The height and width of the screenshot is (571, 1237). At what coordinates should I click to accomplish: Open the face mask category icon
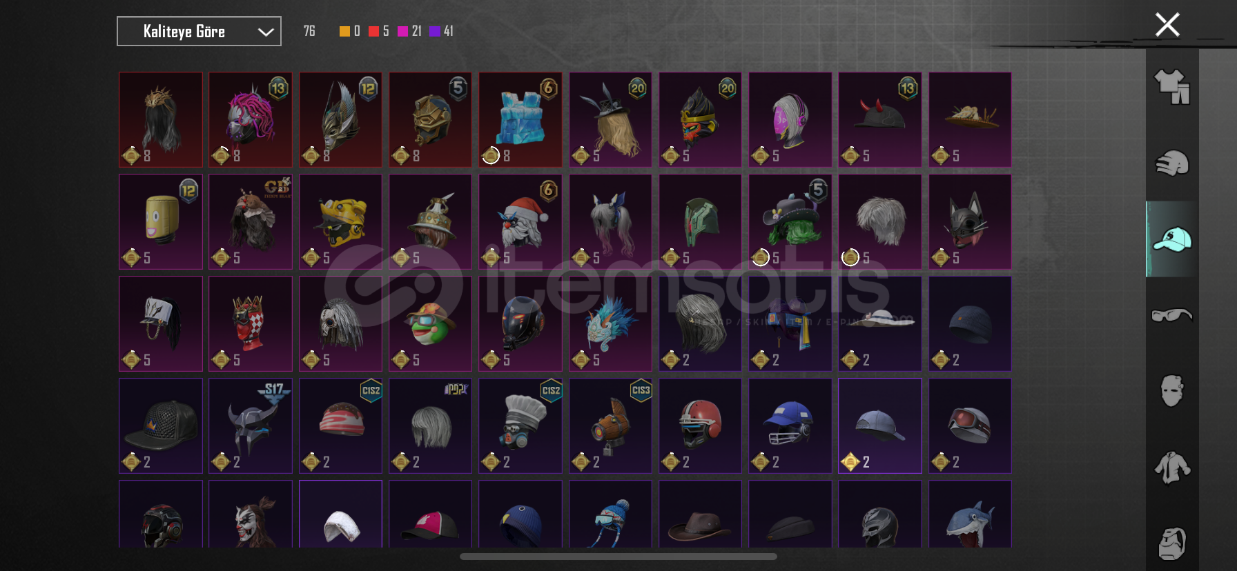(1172, 391)
